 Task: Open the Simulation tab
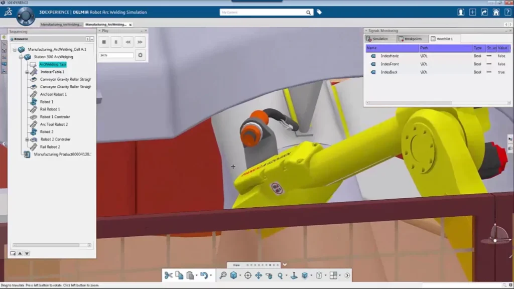tap(379, 39)
